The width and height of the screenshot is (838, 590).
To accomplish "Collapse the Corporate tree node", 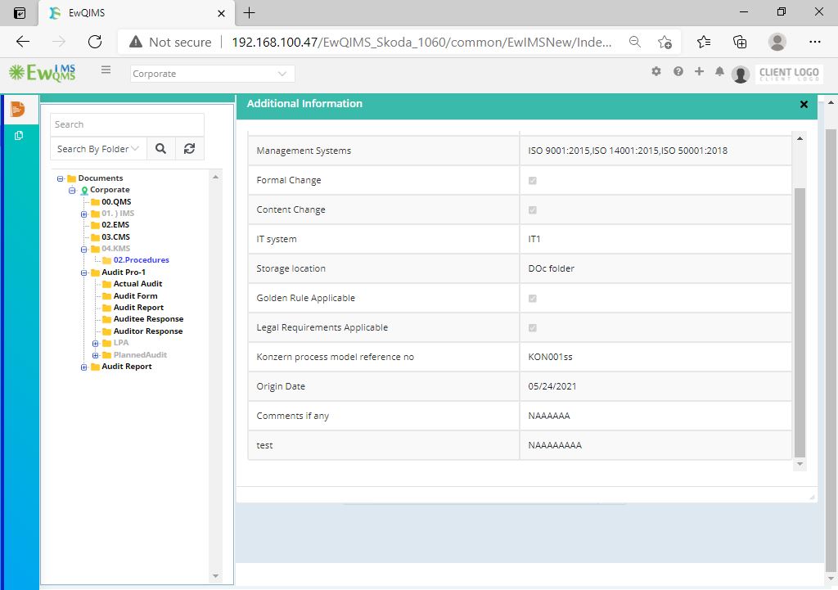I will tap(72, 190).
